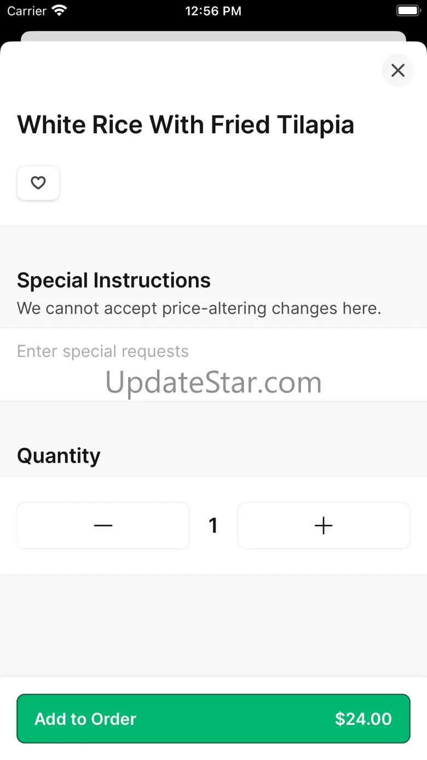Click the price-altering changes notice text
The width and height of the screenshot is (427, 760).
point(199,308)
